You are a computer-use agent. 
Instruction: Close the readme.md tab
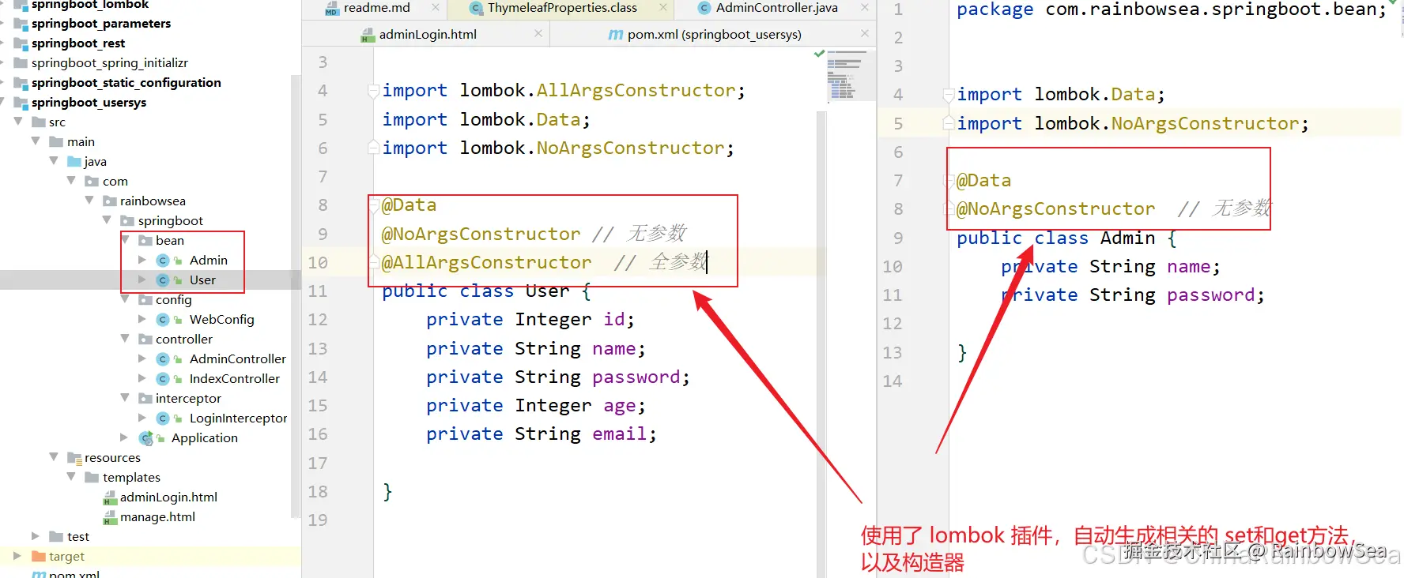point(436,8)
